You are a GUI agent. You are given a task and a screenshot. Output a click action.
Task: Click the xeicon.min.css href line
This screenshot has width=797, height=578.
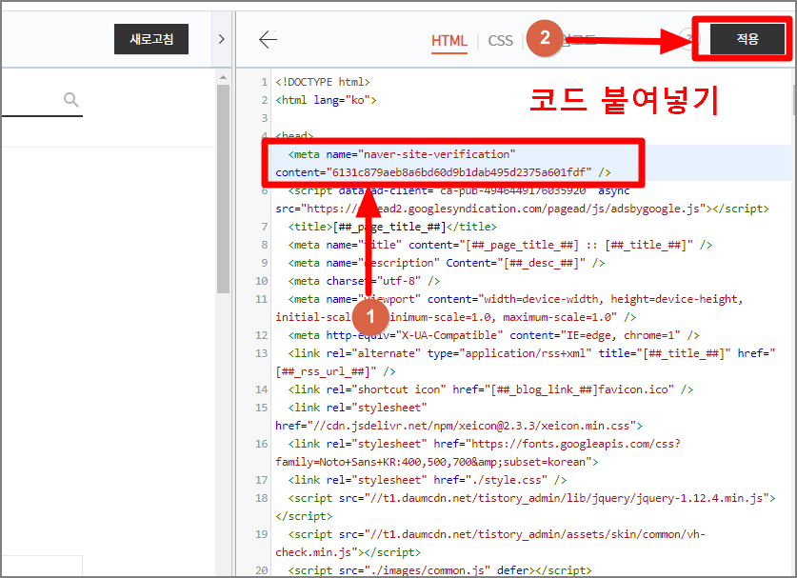(x=459, y=426)
